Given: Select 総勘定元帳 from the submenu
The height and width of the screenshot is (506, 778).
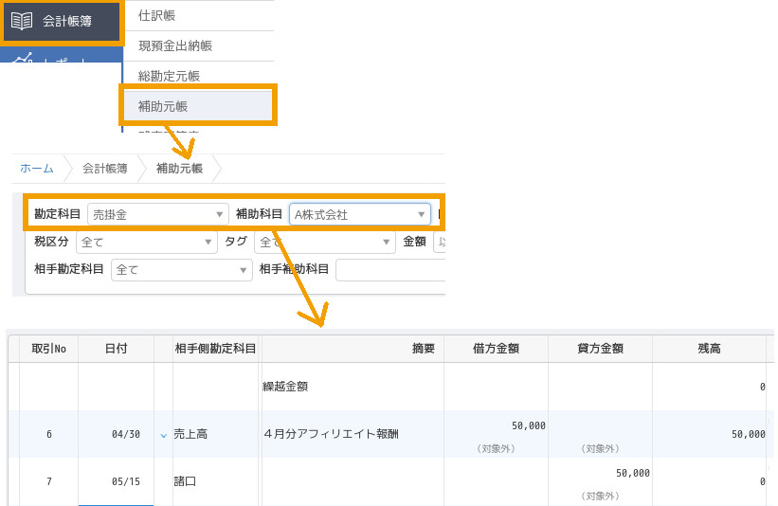Looking at the screenshot, I should pos(170,76).
